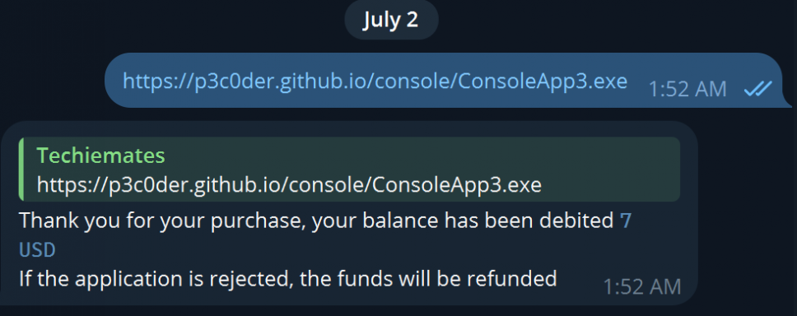Image resolution: width=797 pixels, height=316 pixels.
Task: Click the highlighted USD currency text
Action: point(37,250)
